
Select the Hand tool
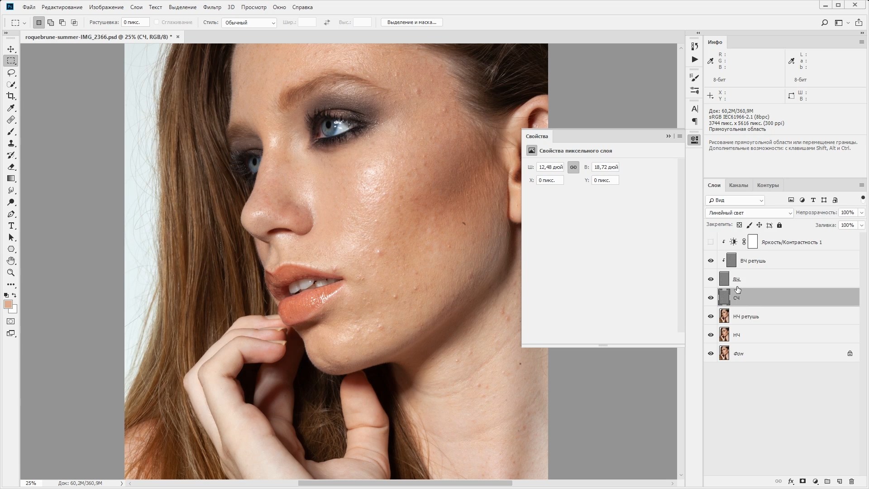coord(11,261)
